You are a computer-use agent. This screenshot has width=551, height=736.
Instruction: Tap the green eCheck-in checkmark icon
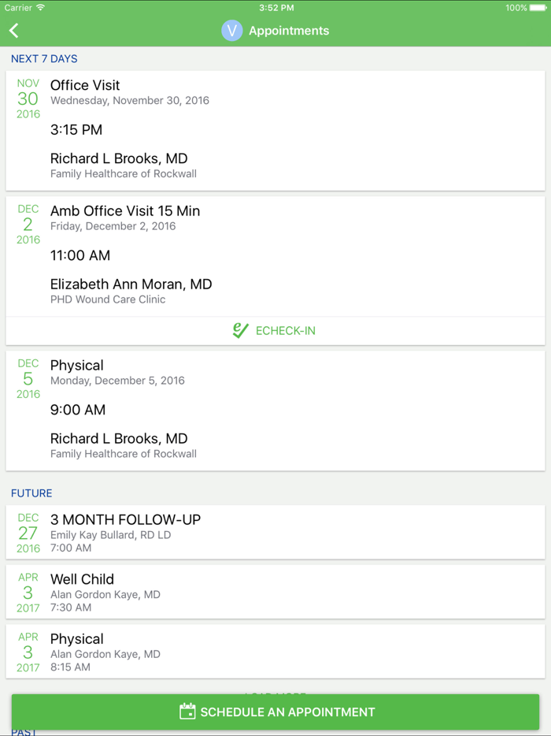(240, 331)
